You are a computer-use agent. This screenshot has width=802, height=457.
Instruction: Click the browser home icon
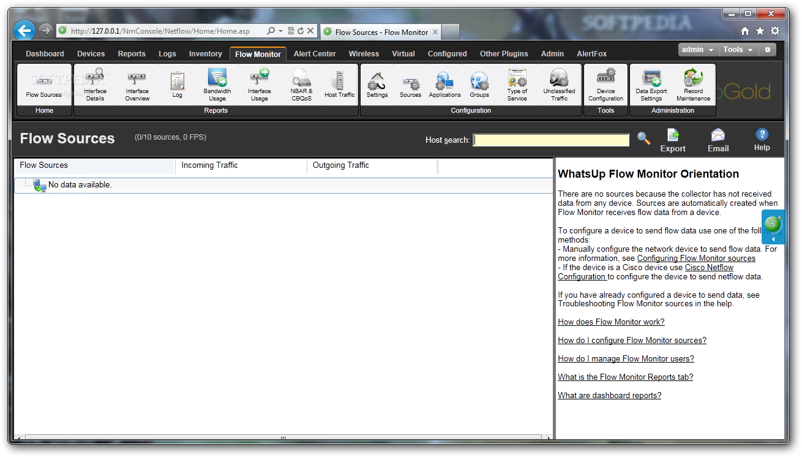point(745,31)
